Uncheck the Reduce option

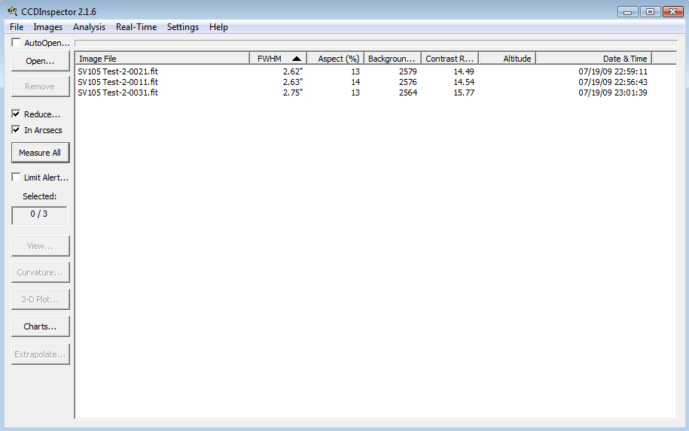pyautogui.click(x=17, y=114)
